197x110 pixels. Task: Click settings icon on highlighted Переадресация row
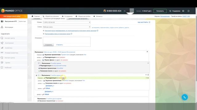click(x=146, y=78)
